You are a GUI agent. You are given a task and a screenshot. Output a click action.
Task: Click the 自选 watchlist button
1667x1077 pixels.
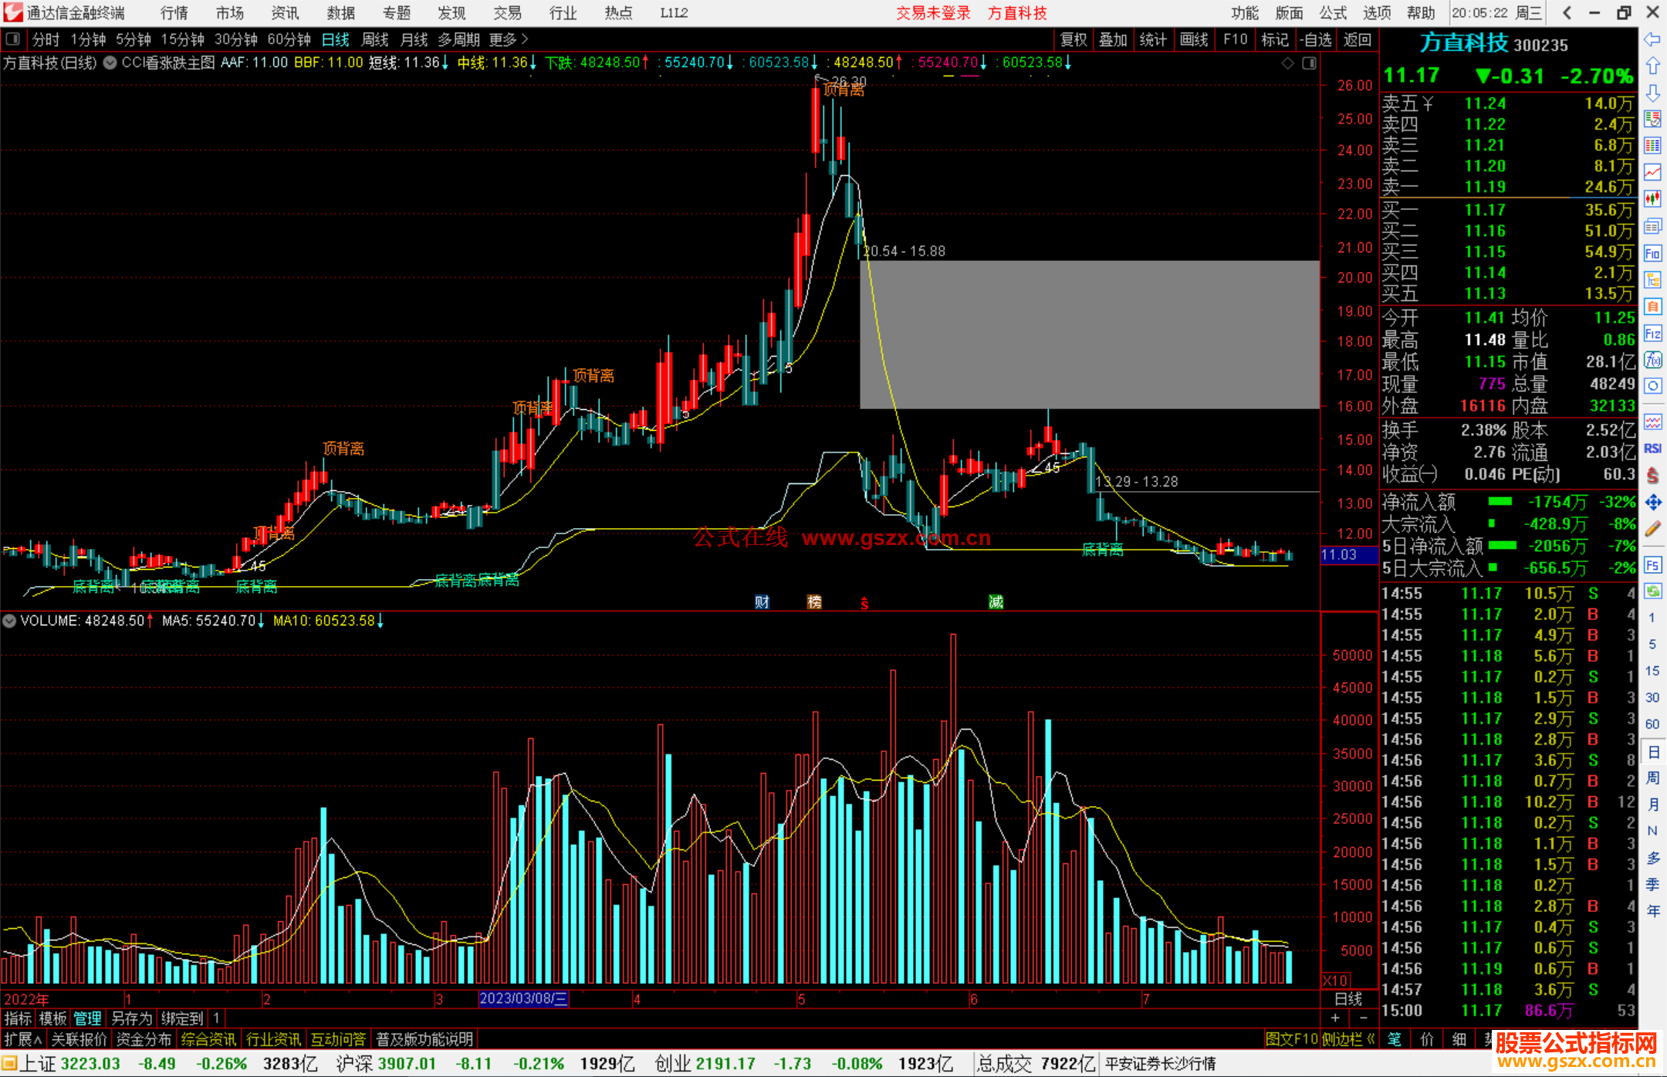(1315, 39)
